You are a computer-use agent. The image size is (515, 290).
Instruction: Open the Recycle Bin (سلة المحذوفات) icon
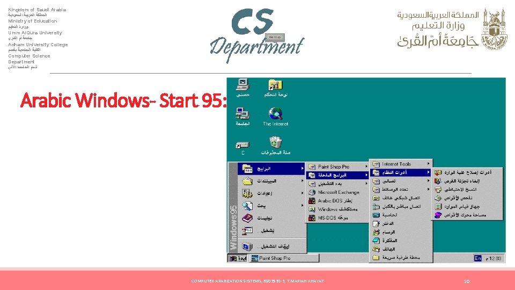tap(276, 146)
